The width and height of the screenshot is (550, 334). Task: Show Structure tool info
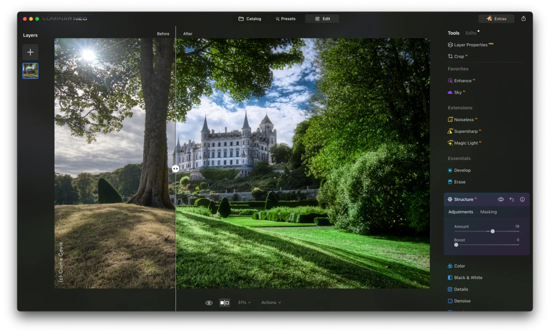(522, 200)
